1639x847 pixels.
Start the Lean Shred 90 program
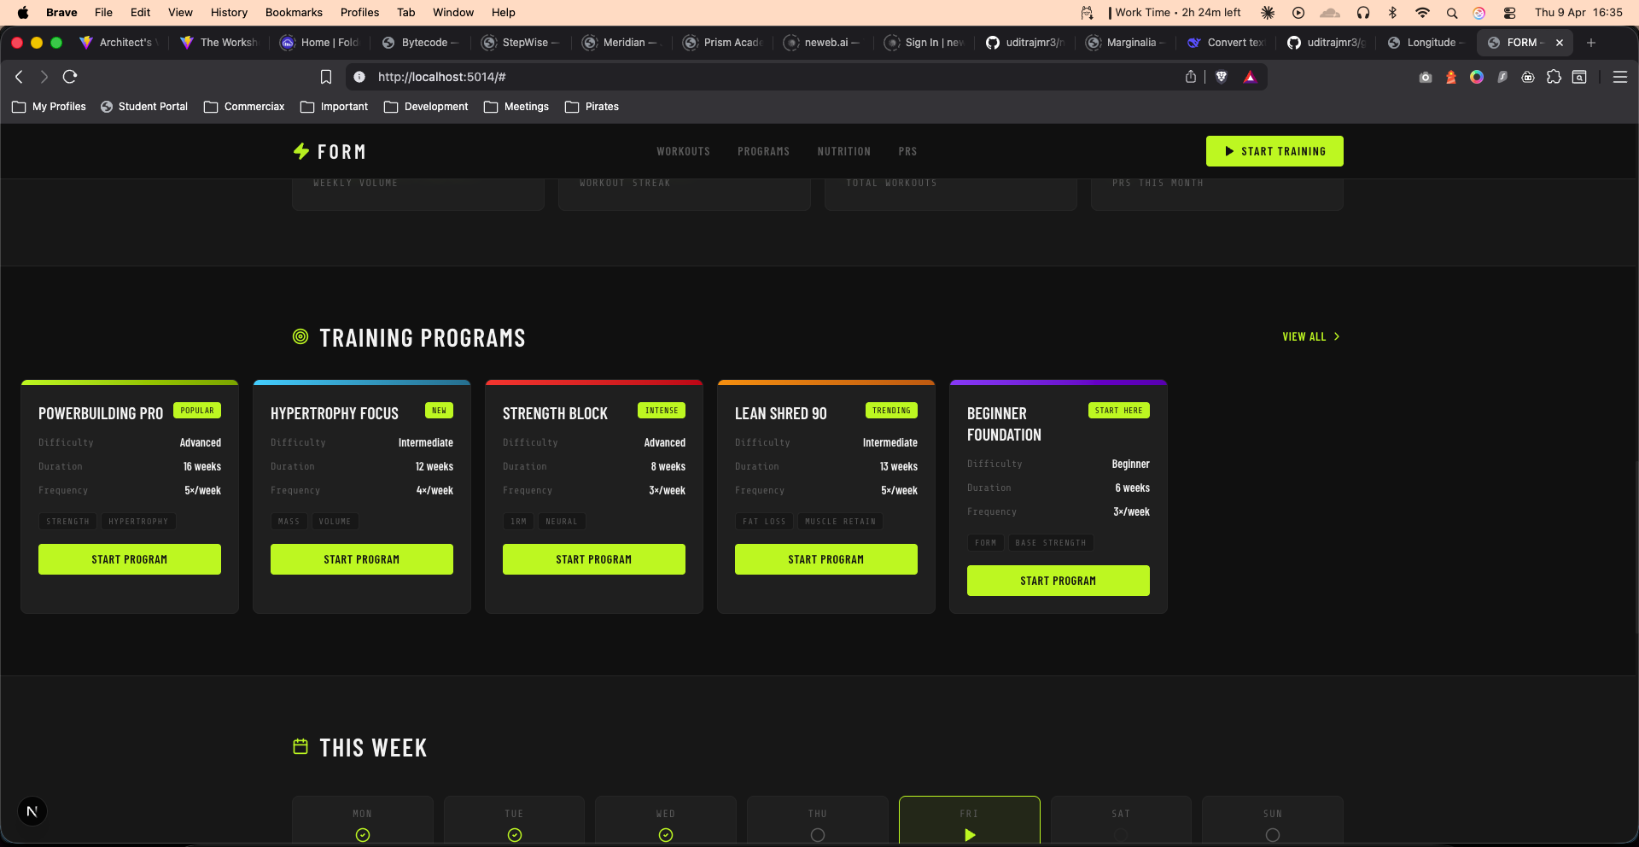[825, 559]
